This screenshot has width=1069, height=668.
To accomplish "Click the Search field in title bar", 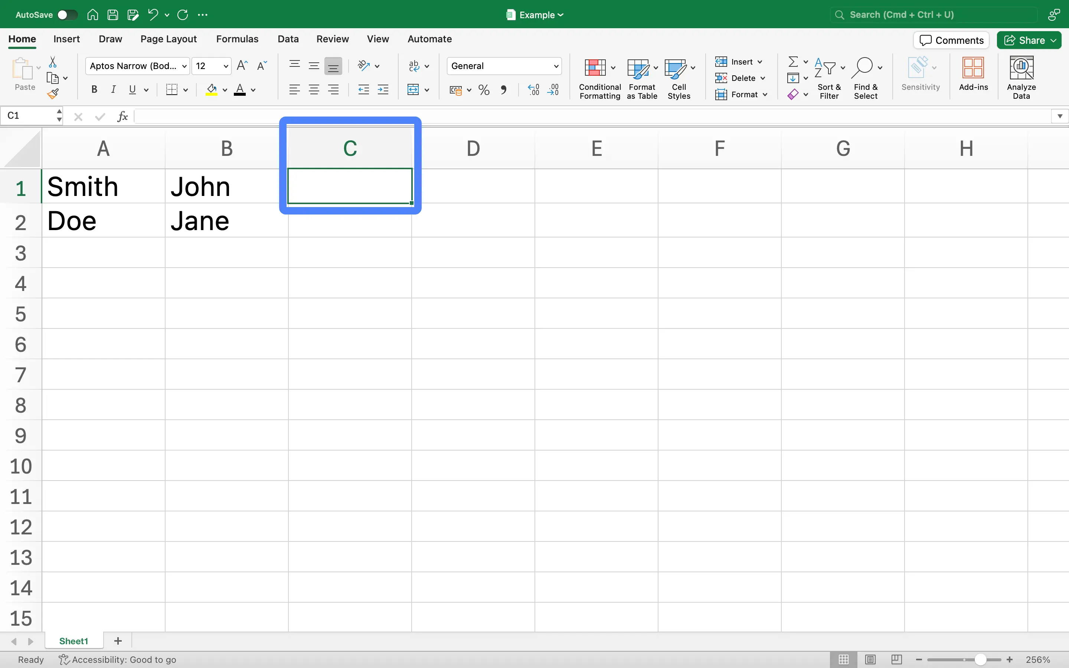I will point(934,14).
